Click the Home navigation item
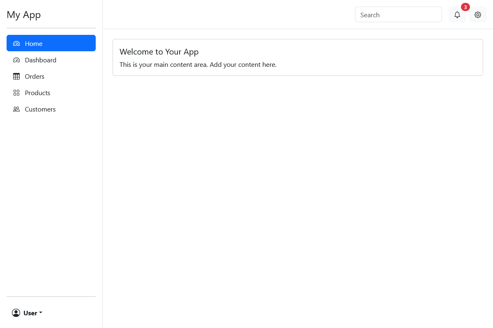This screenshot has height=328, width=493. click(x=33, y=43)
